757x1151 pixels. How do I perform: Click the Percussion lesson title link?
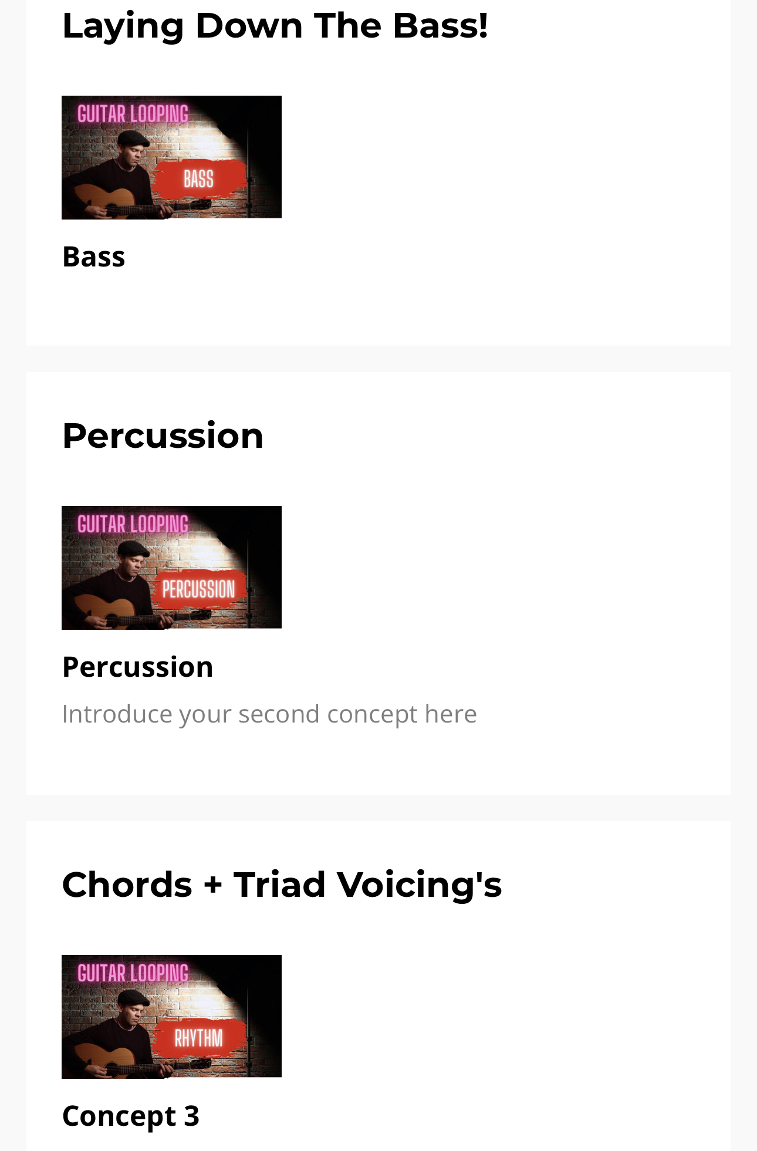138,667
